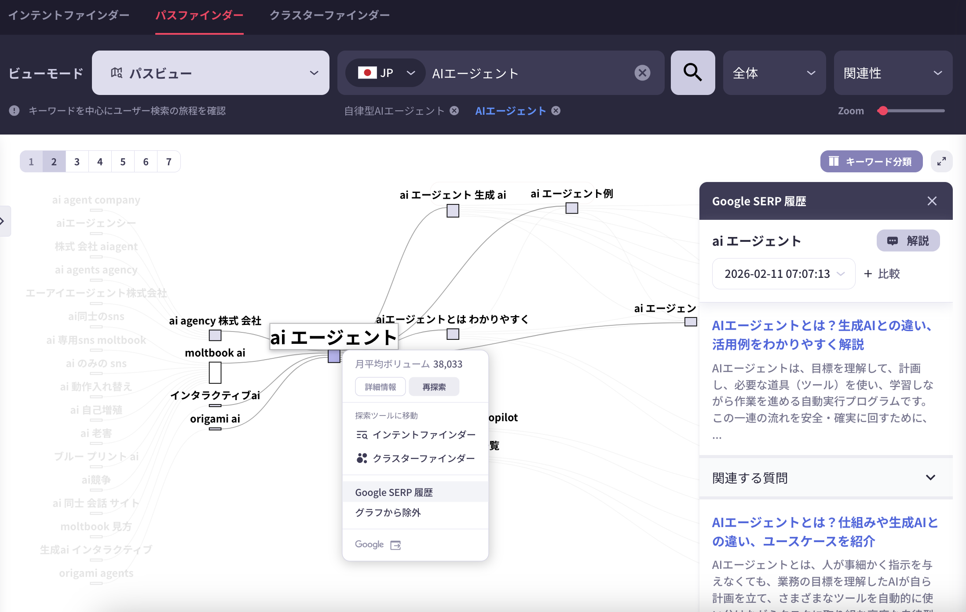This screenshot has width=966, height=612.
Task: Remove the 自律型AIエージェント keyword chip
Action: [x=454, y=110]
